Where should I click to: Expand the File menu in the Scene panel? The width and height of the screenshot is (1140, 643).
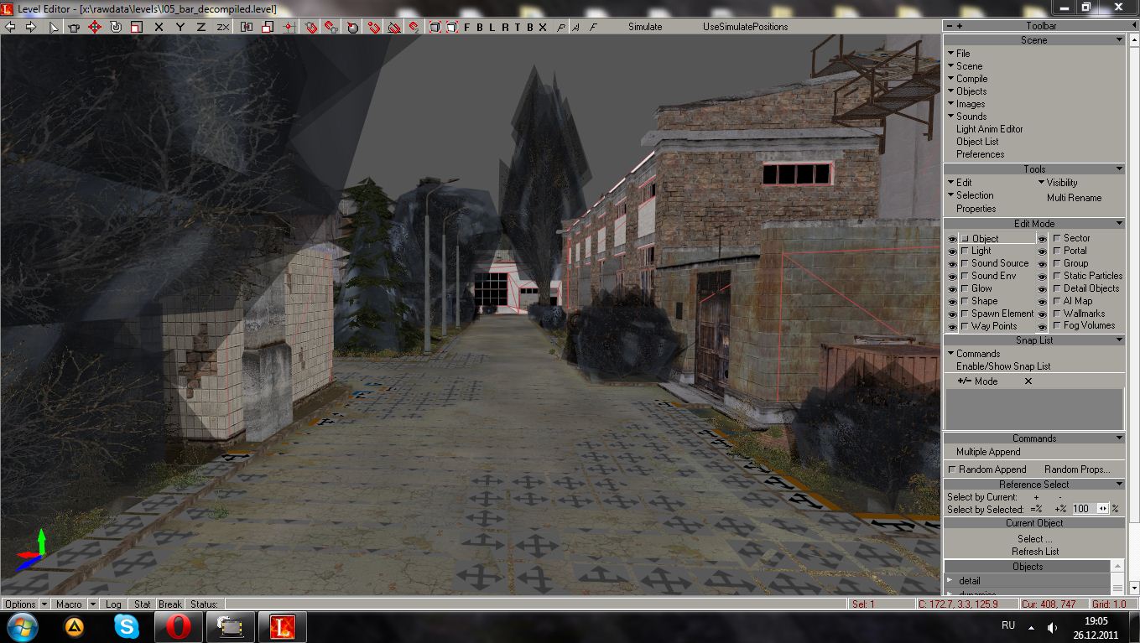958,53
